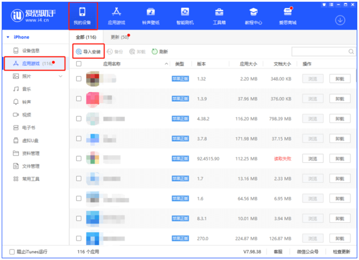Click 卸载 for the version 4.38.2 app
The height and width of the screenshot is (260, 359).
pyautogui.click(x=340, y=119)
